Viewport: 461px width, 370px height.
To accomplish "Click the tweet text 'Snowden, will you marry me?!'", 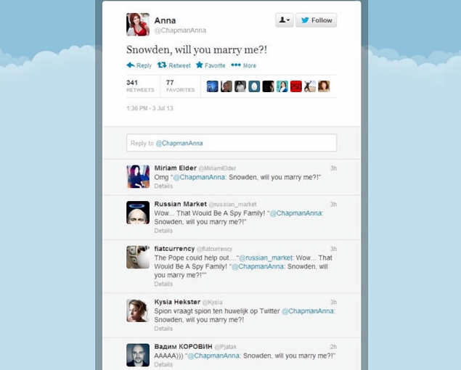I will [197, 49].
